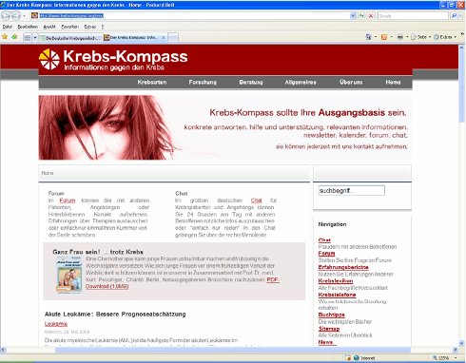Open Krebslexikon sidebar link
Viewport: 466px width, 363px height.
point(336,280)
